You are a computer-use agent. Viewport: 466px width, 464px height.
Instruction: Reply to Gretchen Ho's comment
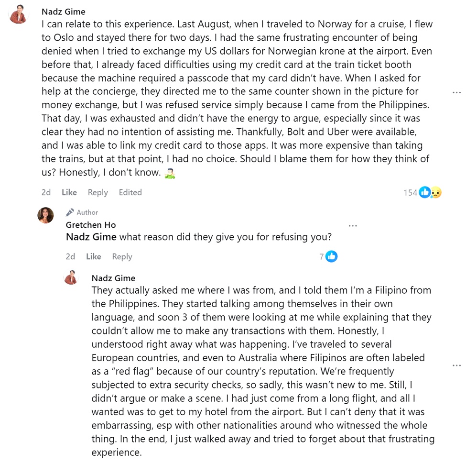pos(122,256)
